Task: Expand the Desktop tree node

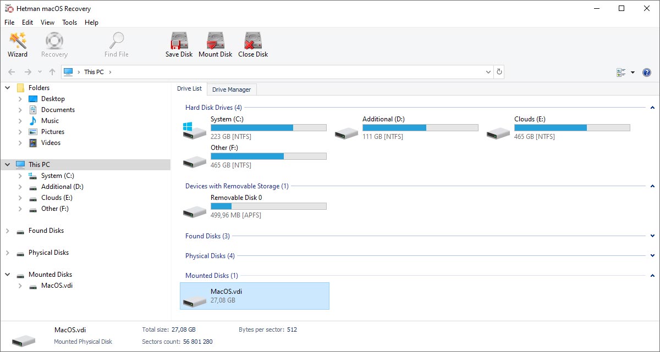Action: 20,99
